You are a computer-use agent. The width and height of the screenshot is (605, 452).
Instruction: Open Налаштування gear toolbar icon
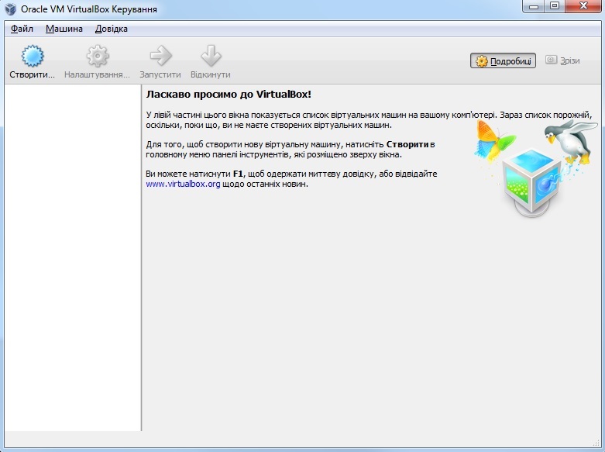[x=98, y=56]
